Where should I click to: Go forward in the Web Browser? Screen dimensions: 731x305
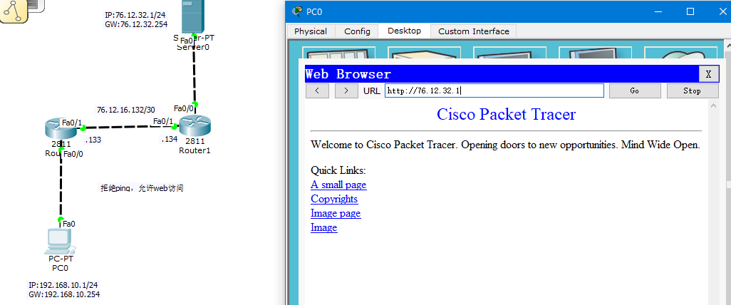(346, 91)
